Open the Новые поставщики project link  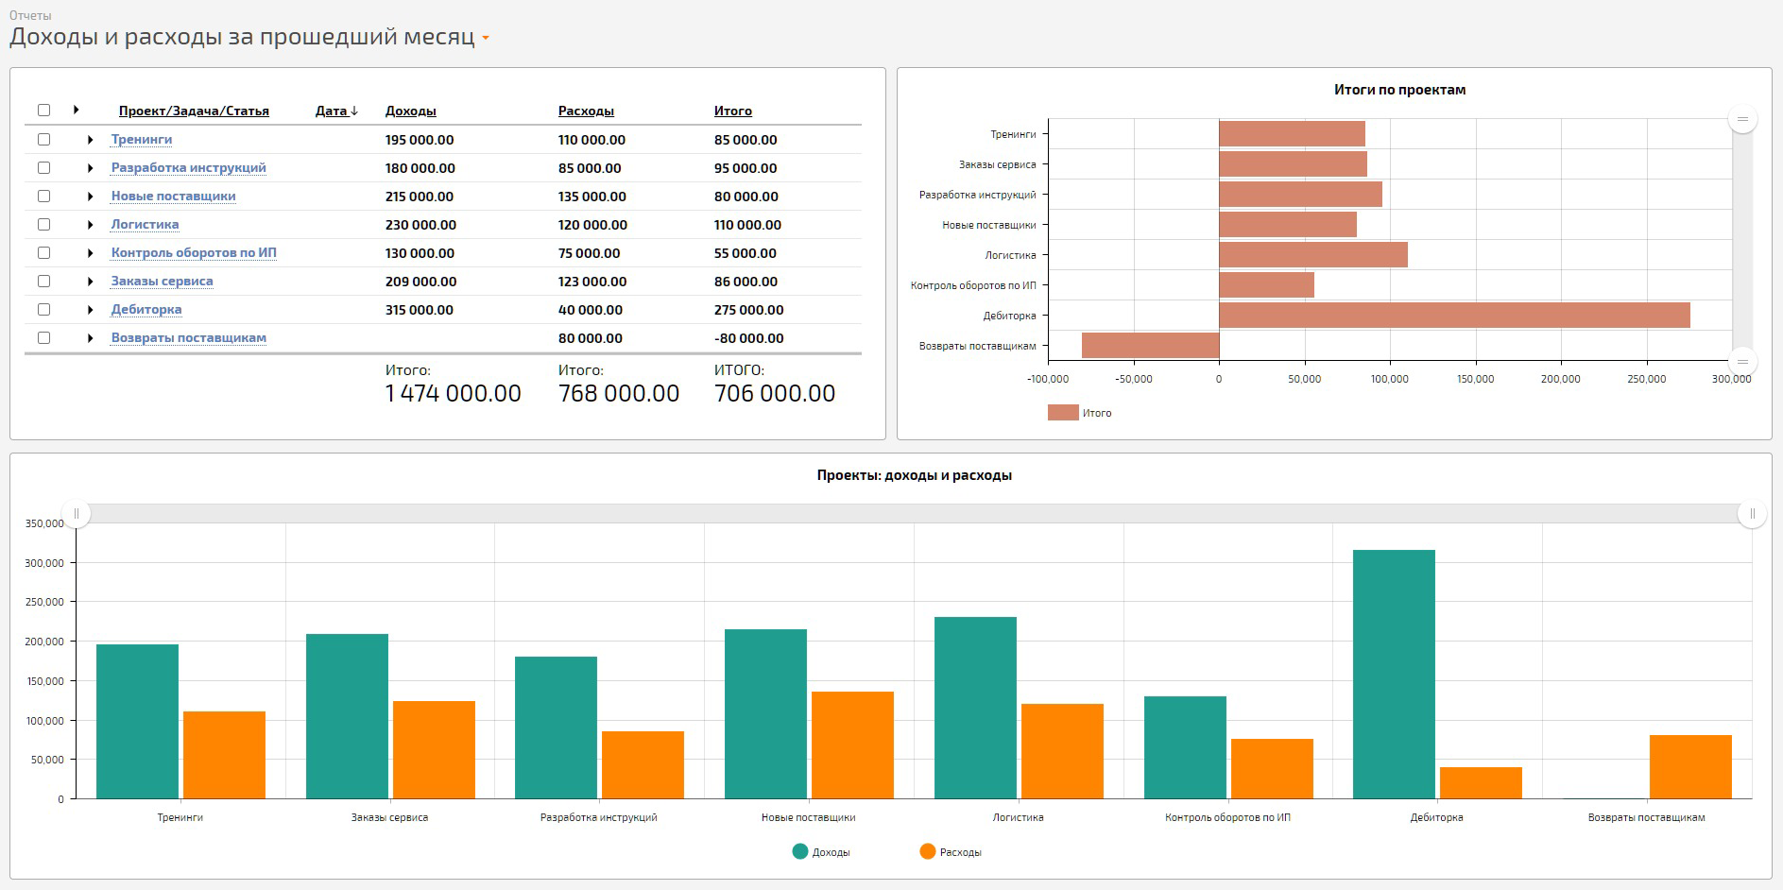[174, 197]
